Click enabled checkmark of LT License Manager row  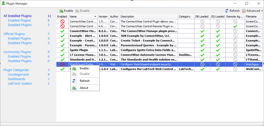click(x=62, y=55)
